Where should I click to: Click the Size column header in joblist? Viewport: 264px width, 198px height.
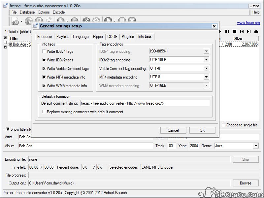point(246,38)
